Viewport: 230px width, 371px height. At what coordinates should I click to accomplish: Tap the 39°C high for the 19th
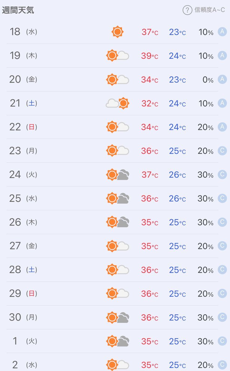pos(150,56)
